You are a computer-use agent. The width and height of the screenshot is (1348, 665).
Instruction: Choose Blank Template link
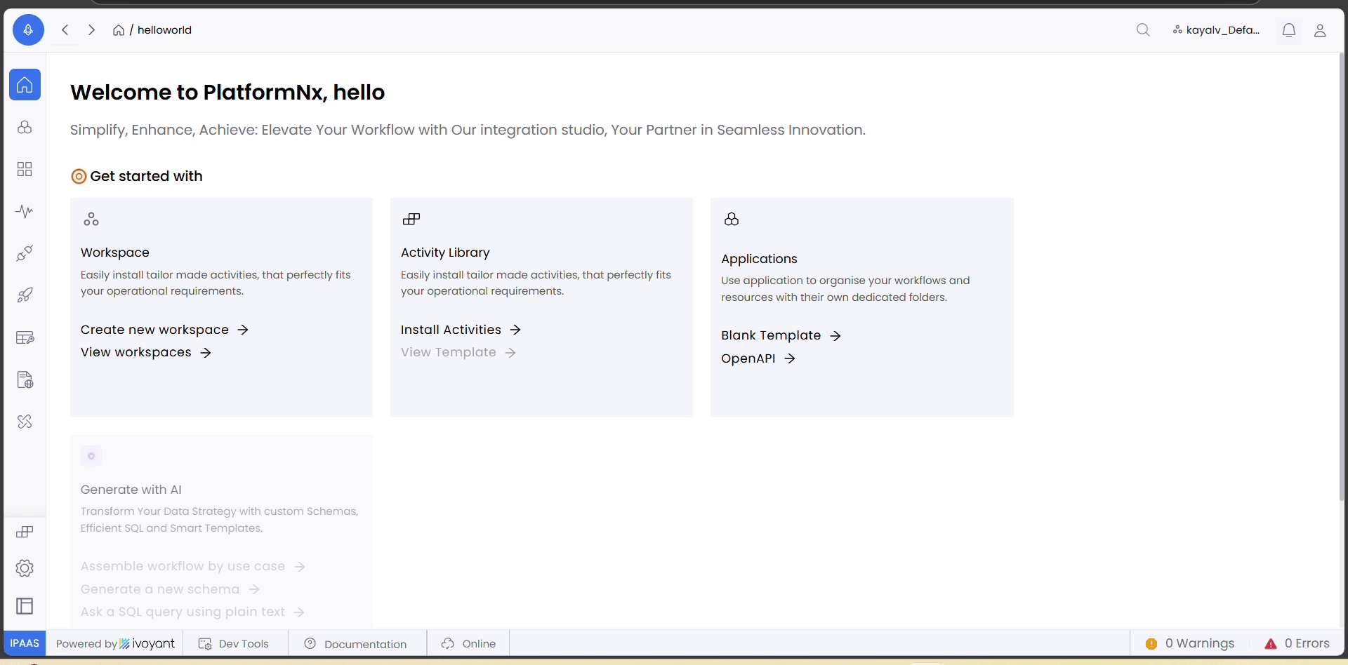click(x=781, y=335)
